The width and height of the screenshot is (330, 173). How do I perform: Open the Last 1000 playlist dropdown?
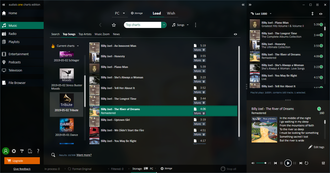click(x=261, y=14)
